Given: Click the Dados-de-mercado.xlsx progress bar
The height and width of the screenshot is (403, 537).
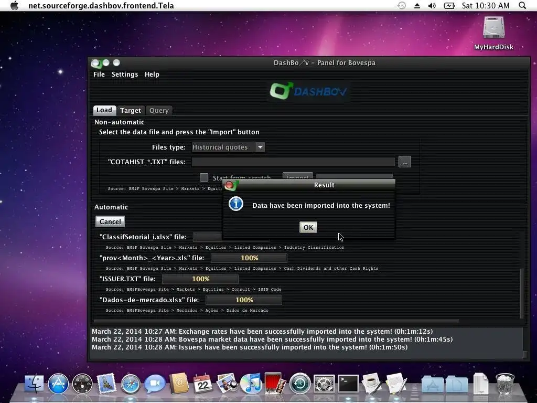Looking at the screenshot, I should coord(244,300).
